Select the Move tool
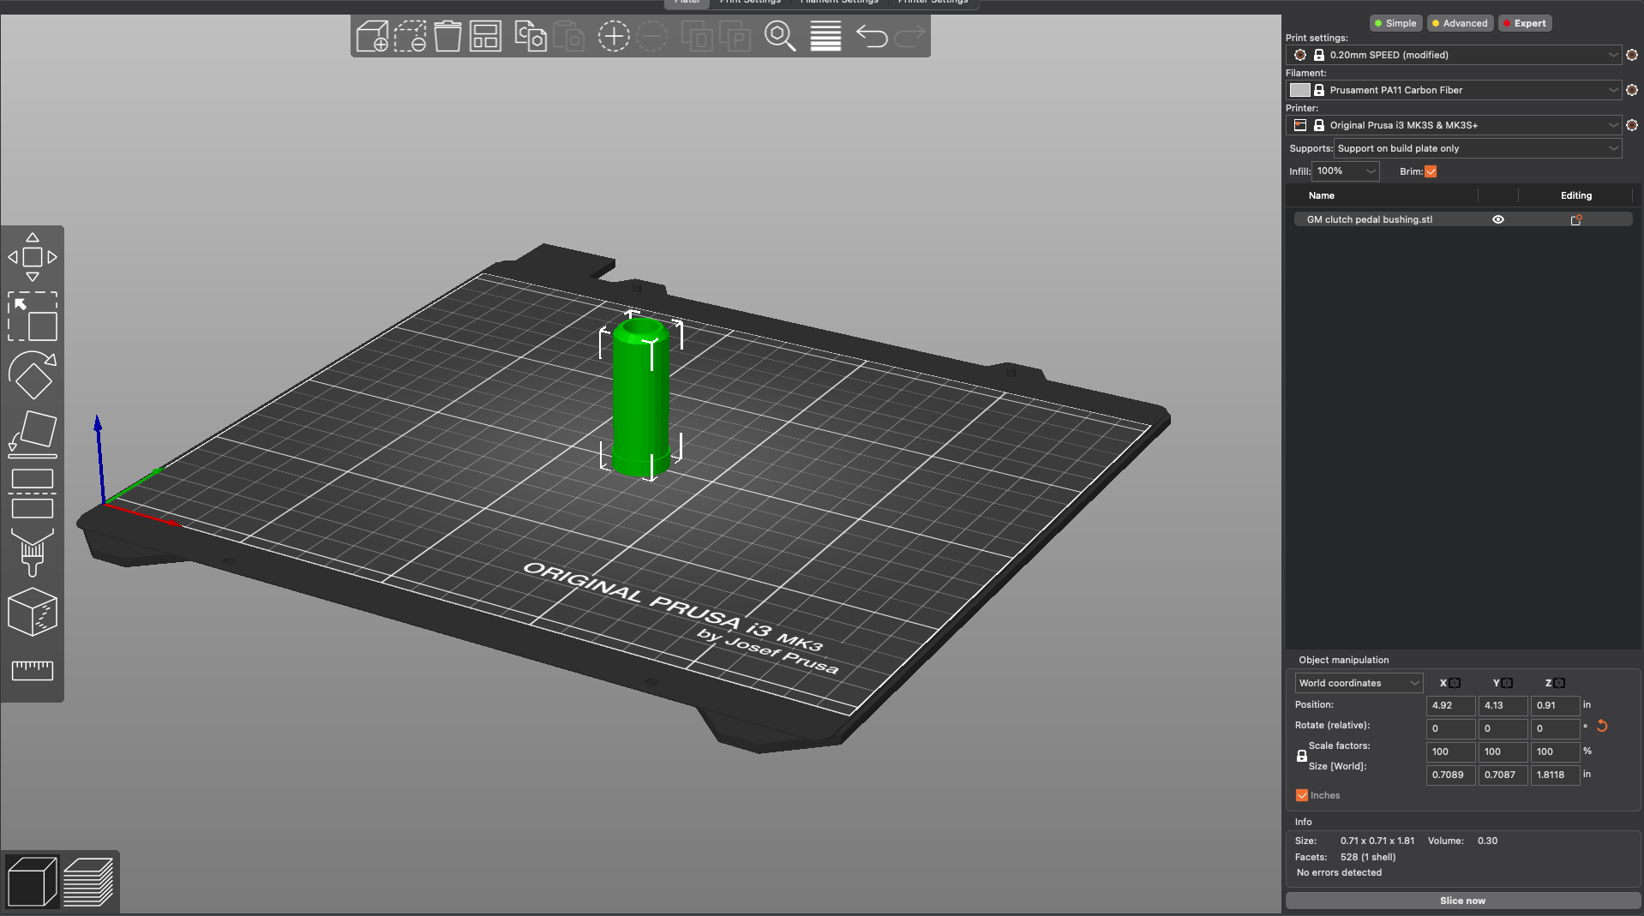 (x=33, y=257)
